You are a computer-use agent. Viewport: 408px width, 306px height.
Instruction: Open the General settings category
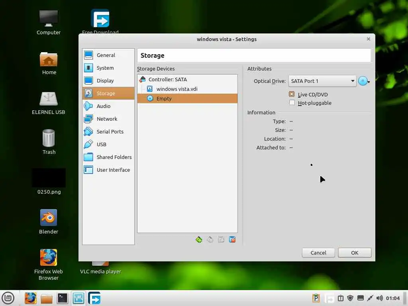click(108, 55)
